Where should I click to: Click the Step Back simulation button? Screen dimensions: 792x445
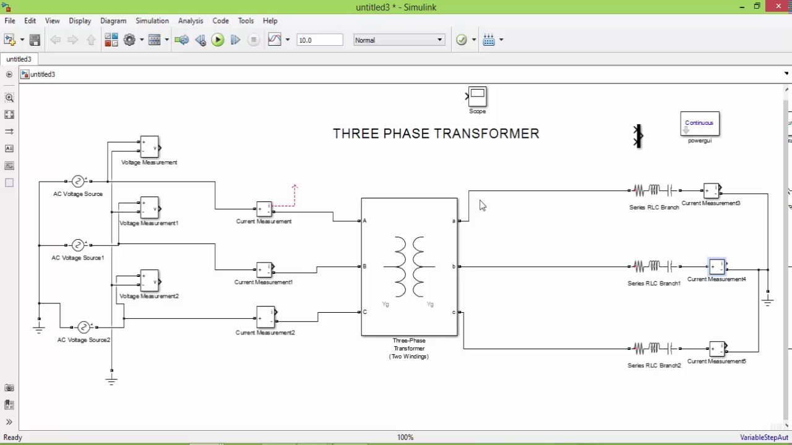[x=200, y=40]
